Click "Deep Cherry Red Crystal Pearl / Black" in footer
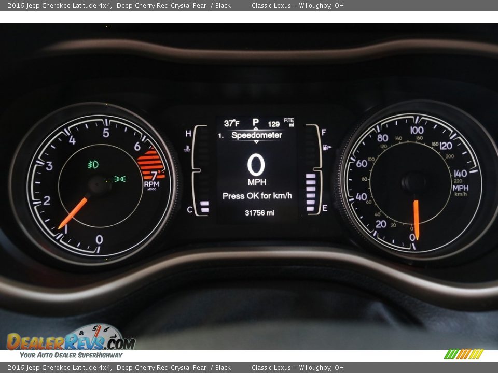The height and width of the screenshot is (373, 498). tap(174, 368)
